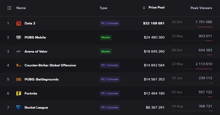This screenshot has height=115, width=220.
Task: Click the PUBG Mobile logo icon
Action: pos(19,37)
